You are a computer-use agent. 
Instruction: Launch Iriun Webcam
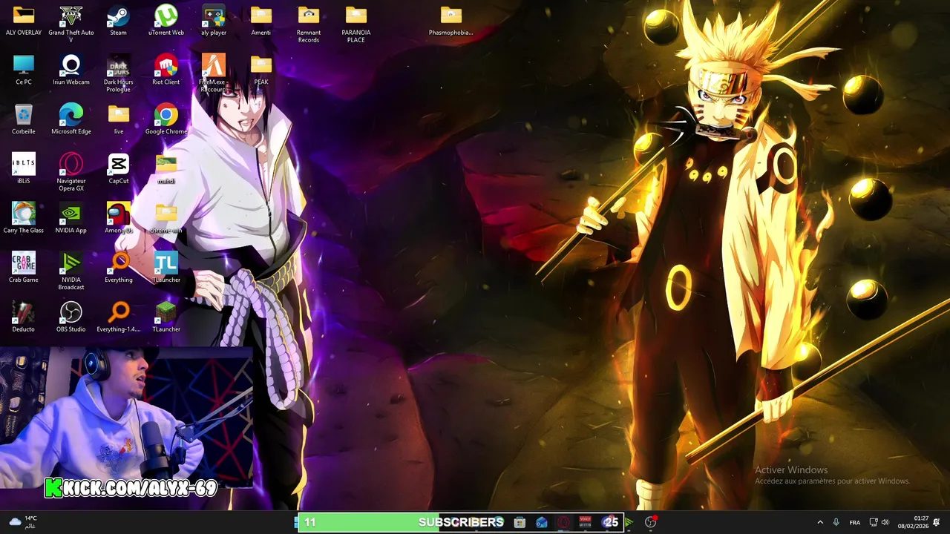click(x=71, y=70)
